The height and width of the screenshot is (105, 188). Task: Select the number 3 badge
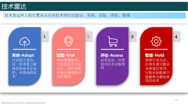[133, 37]
